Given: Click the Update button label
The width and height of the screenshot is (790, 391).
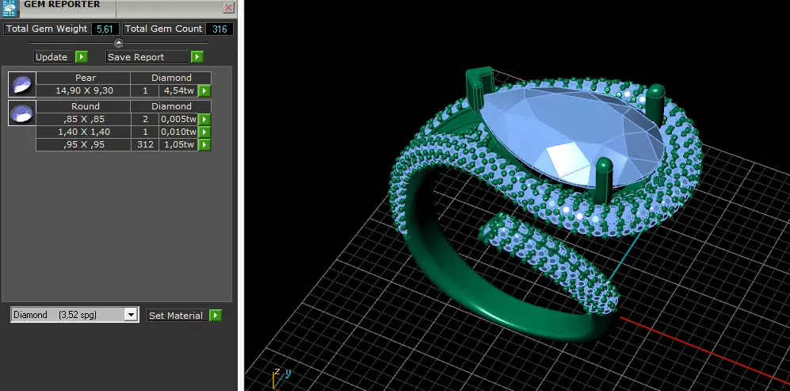Looking at the screenshot, I should coord(54,57).
